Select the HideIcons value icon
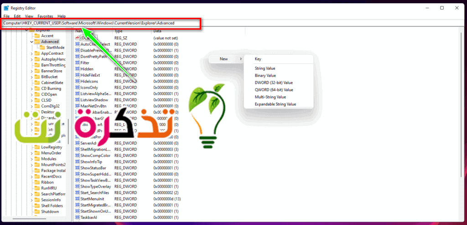The image size is (467, 225). [x=78, y=81]
